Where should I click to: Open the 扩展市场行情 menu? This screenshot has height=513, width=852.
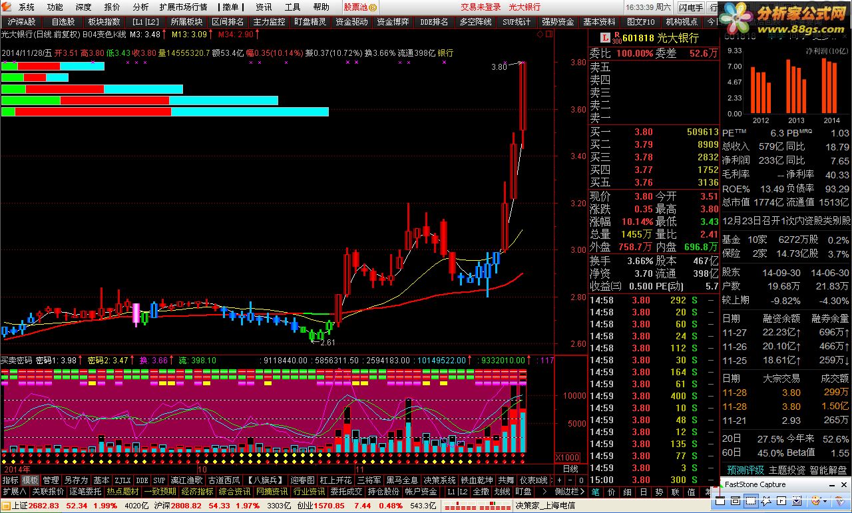tap(183, 7)
